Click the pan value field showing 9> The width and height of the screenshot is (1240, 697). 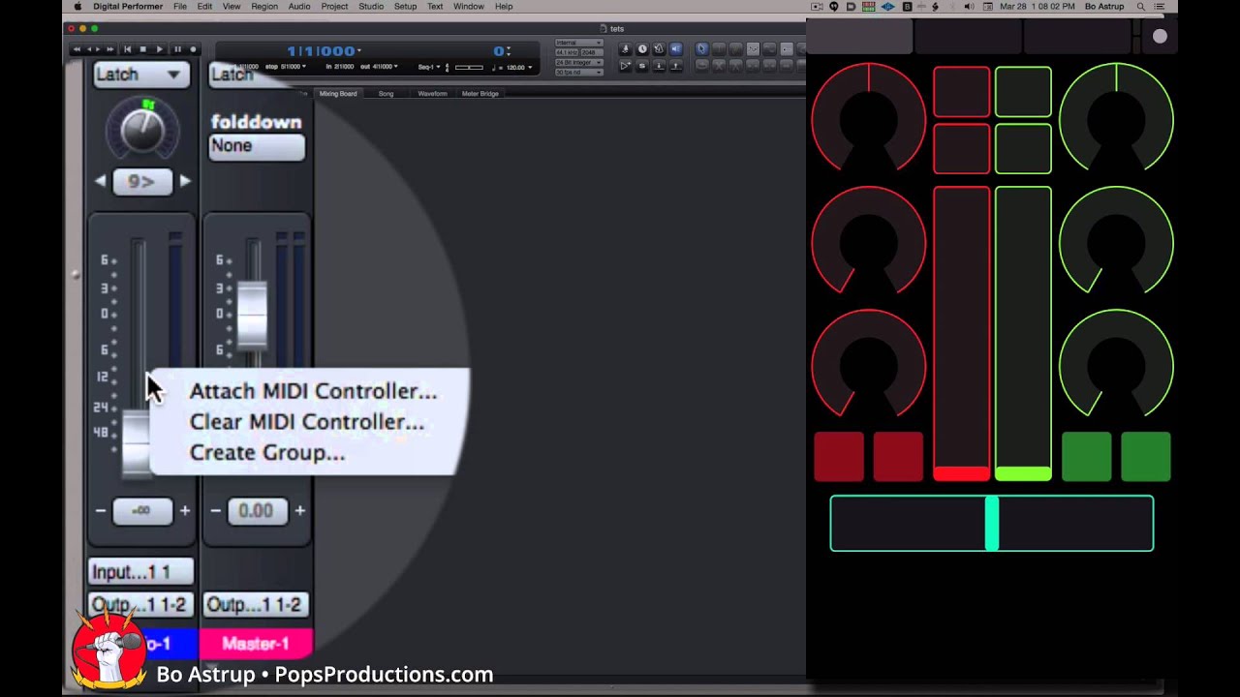141,181
